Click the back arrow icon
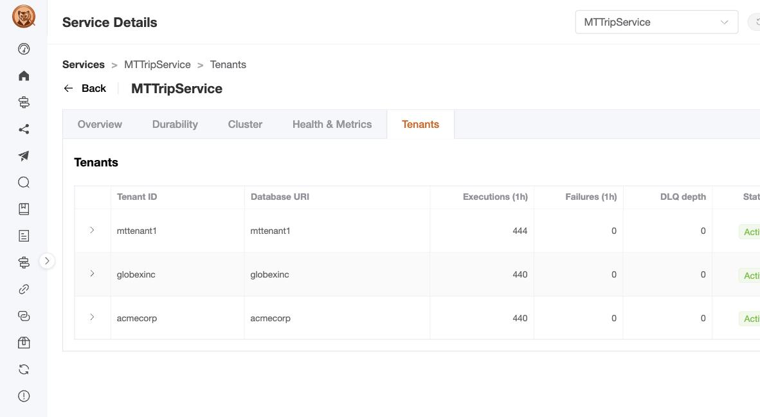The height and width of the screenshot is (417, 760). (x=68, y=88)
